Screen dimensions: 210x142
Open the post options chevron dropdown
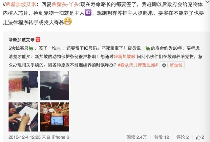[208, 1]
